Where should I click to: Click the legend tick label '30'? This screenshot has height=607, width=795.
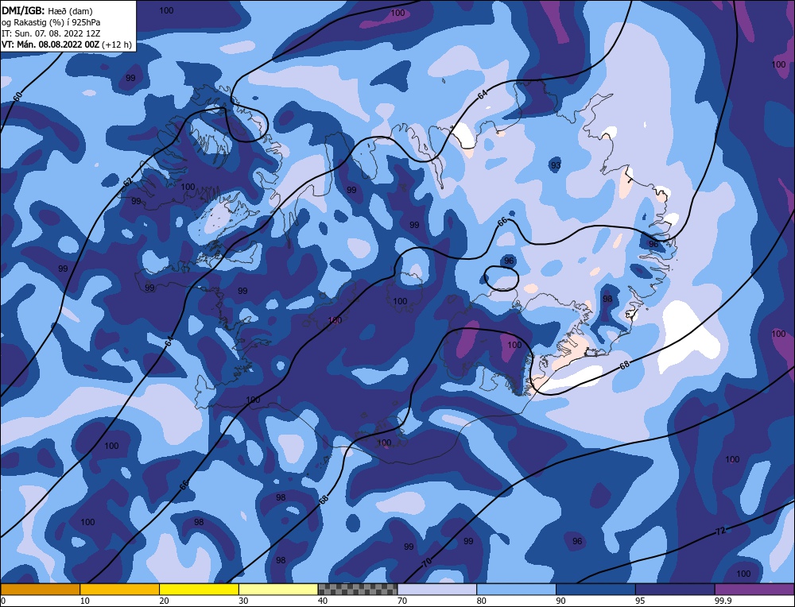243,601
